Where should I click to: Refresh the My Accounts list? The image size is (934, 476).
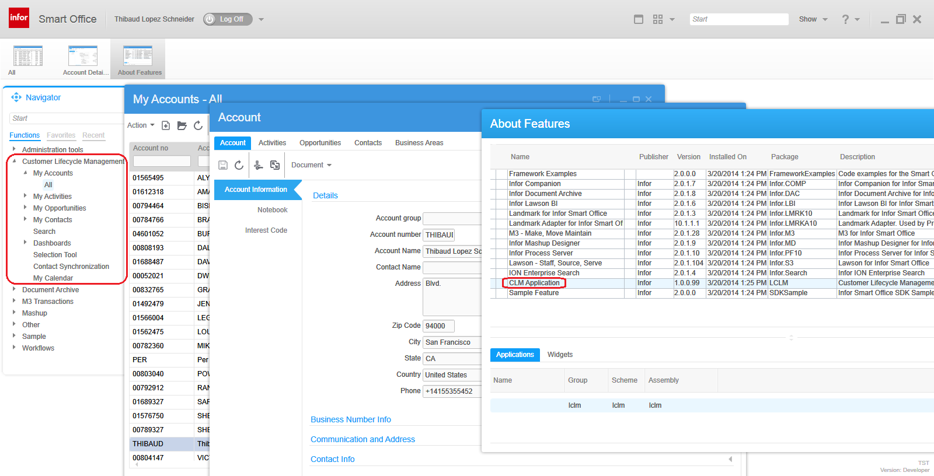click(x=198, y=125)
